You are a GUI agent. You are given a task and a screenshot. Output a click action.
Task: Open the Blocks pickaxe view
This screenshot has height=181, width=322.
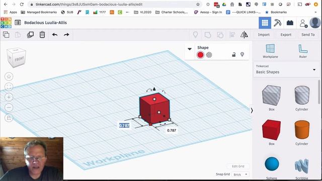(x=277, y=23)
